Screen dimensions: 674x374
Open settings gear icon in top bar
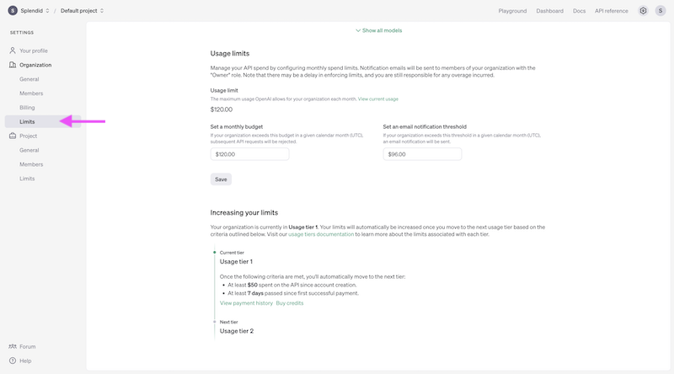[x=643, y=11]
